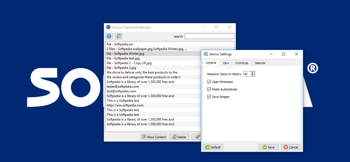Maximize the Genius Settings window

284,54
